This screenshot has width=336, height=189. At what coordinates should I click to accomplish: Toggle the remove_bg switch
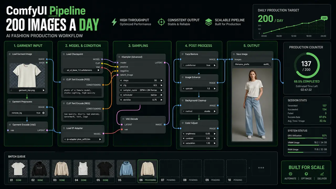[43, 113]
